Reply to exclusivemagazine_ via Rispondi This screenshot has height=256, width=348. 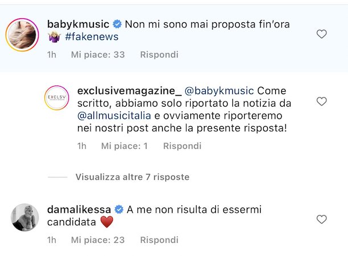(182, 146)
